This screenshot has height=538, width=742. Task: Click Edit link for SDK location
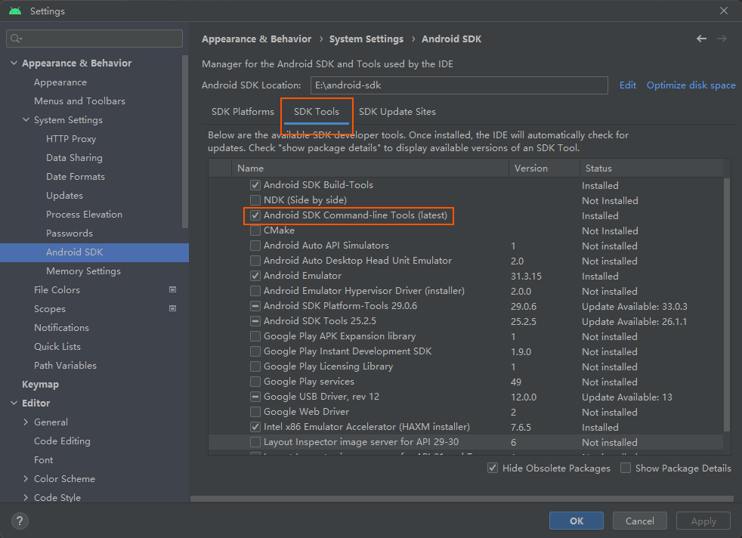pos(627,85)
